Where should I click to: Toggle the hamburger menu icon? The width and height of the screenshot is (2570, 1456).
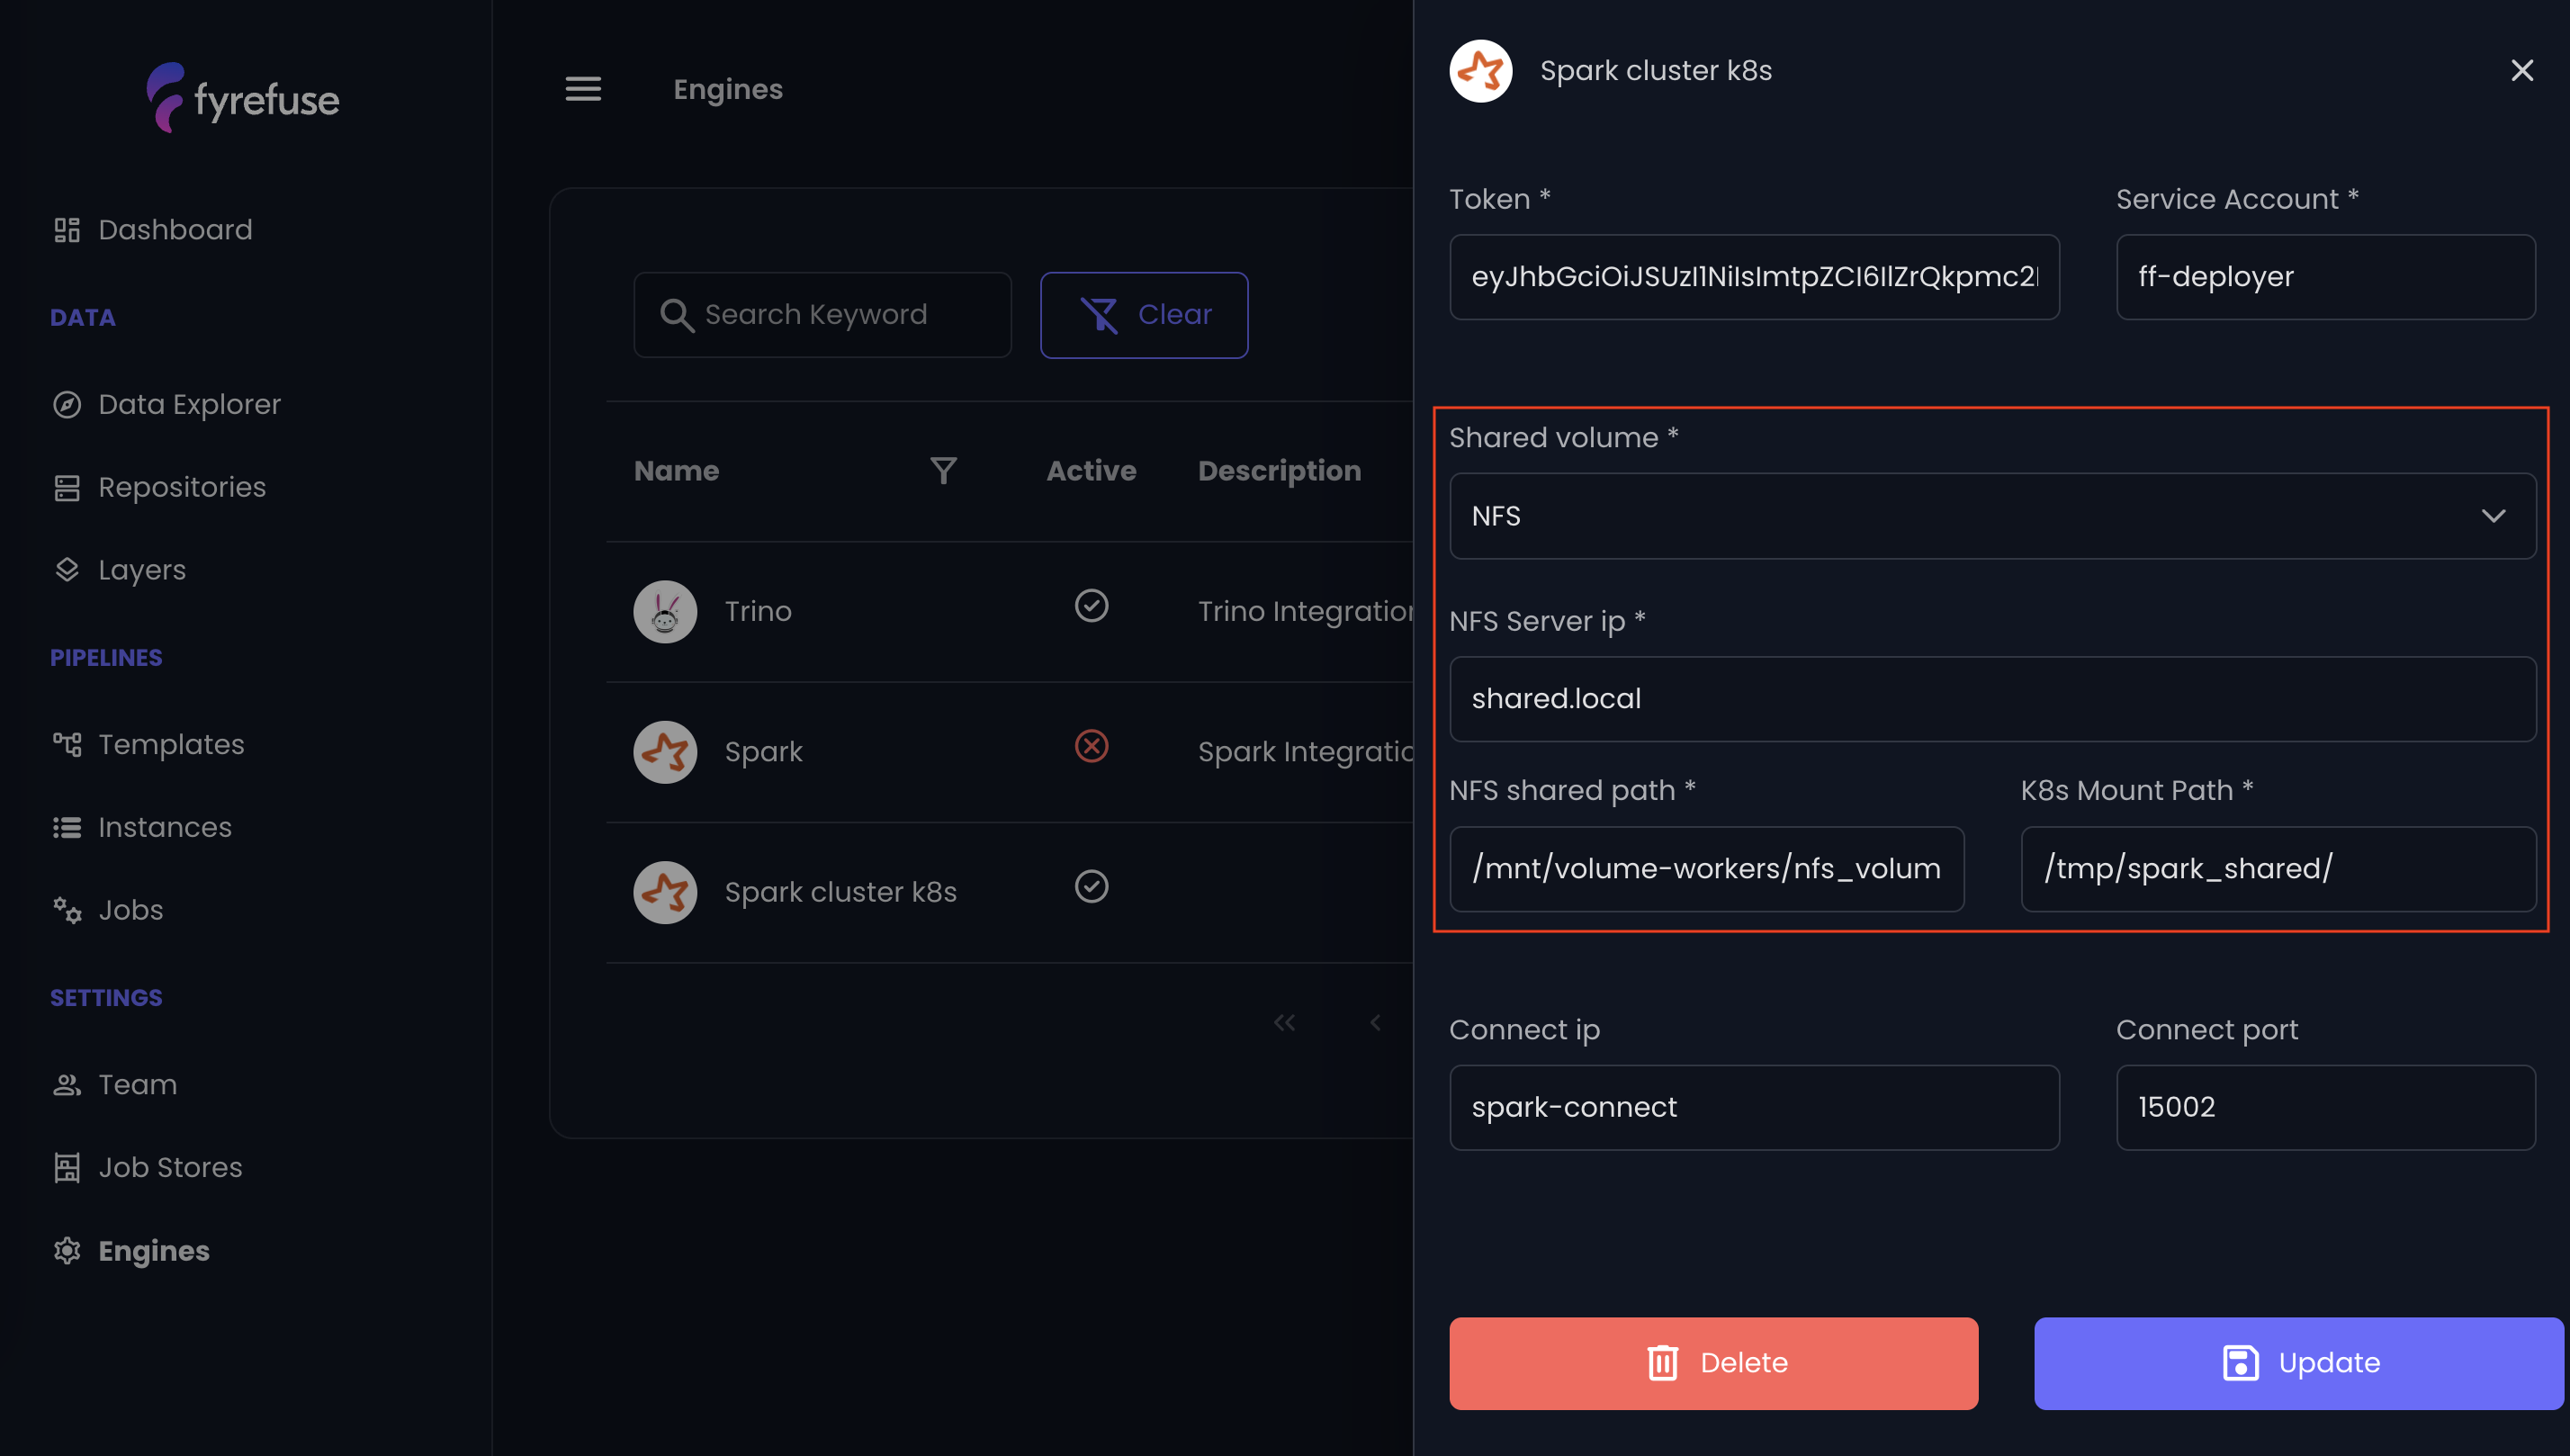(583, 89)
